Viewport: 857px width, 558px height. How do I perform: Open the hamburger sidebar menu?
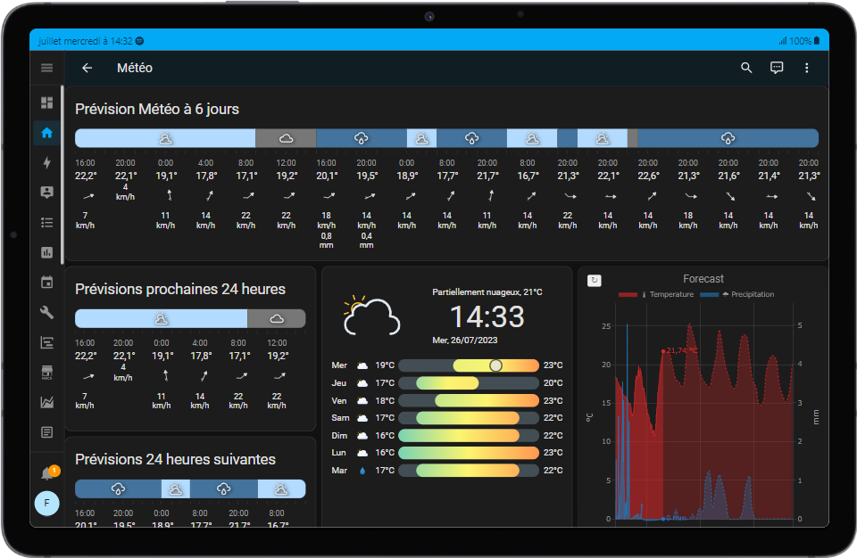coord(47,68)
